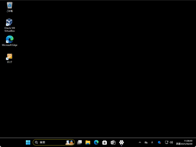Launch Microsoft Edge from the taskbar

[x=96, y=142]
